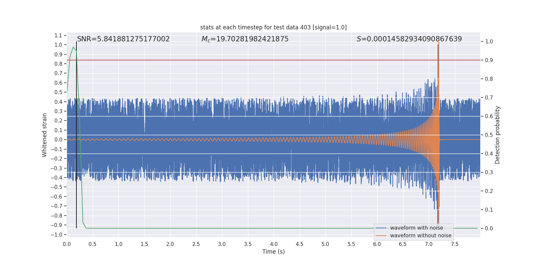Click the 'waveform without noise' legend label

421,236
